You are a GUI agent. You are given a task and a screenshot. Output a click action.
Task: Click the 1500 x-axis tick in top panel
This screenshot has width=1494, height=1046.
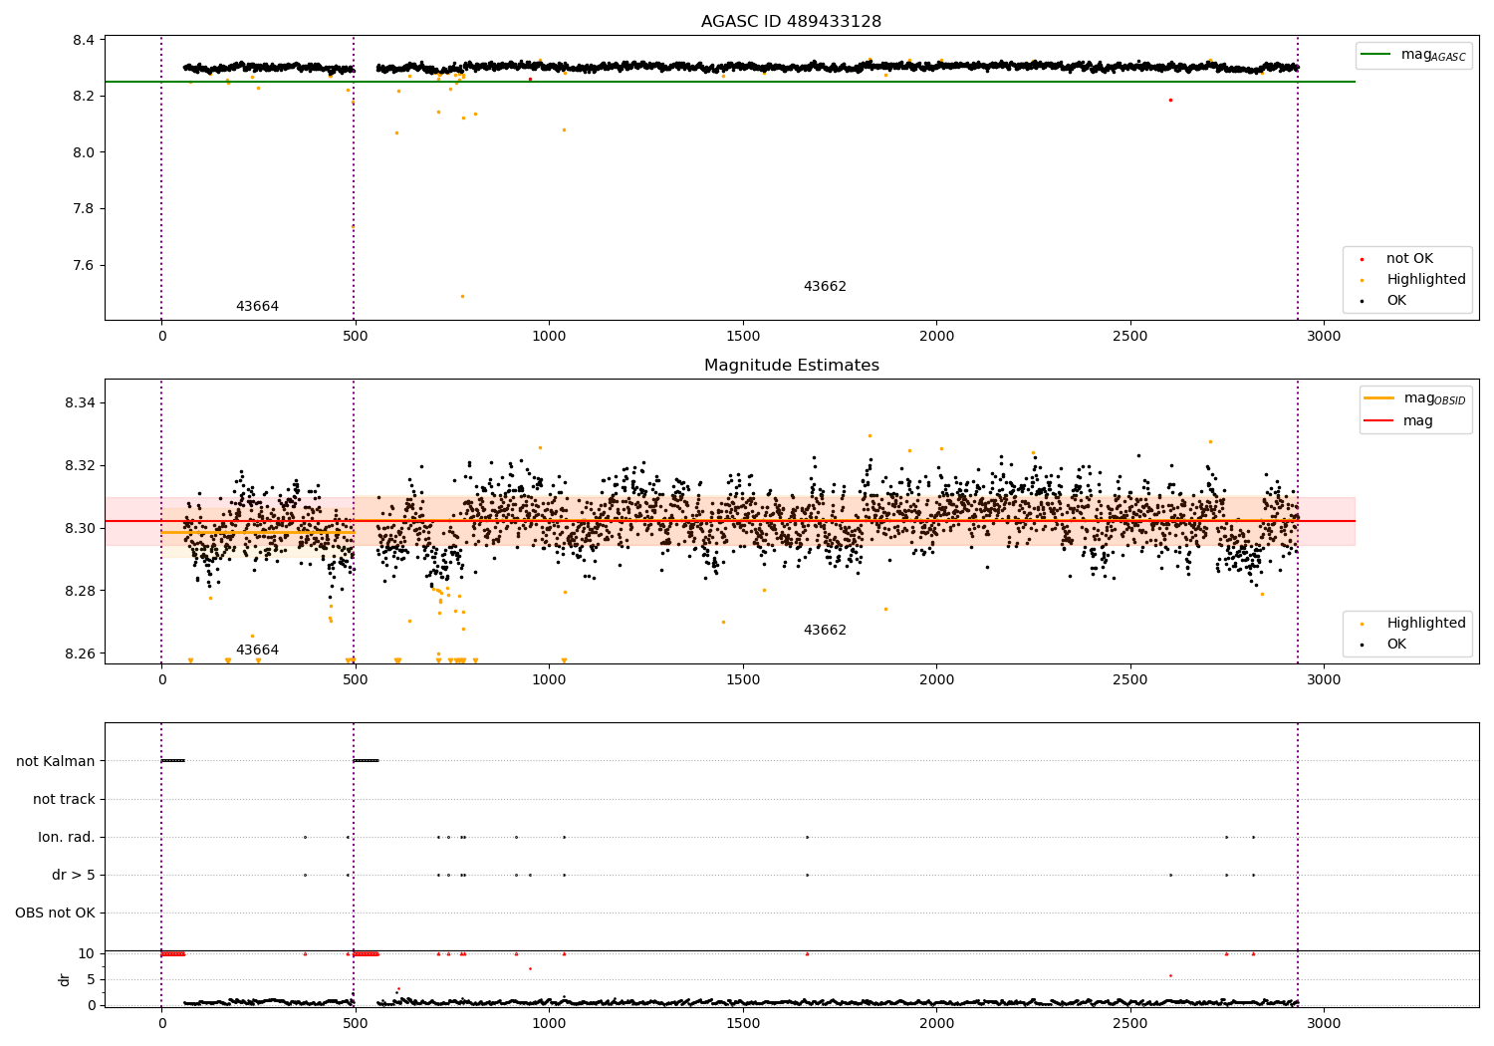(742, 336)
